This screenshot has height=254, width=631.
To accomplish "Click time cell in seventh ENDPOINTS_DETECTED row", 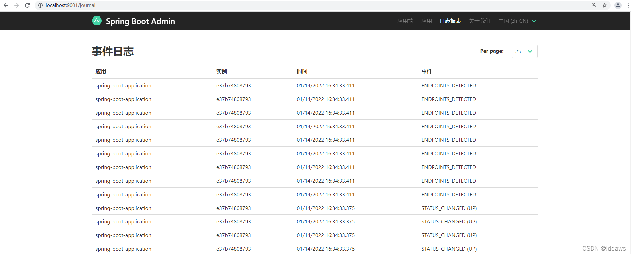I will click(x=326, y=167).
